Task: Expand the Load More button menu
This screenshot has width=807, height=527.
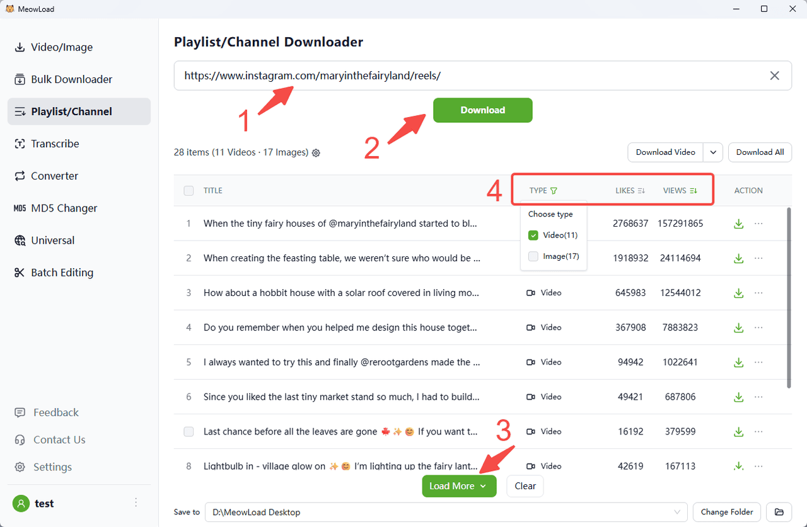Action: coord(483,486)
